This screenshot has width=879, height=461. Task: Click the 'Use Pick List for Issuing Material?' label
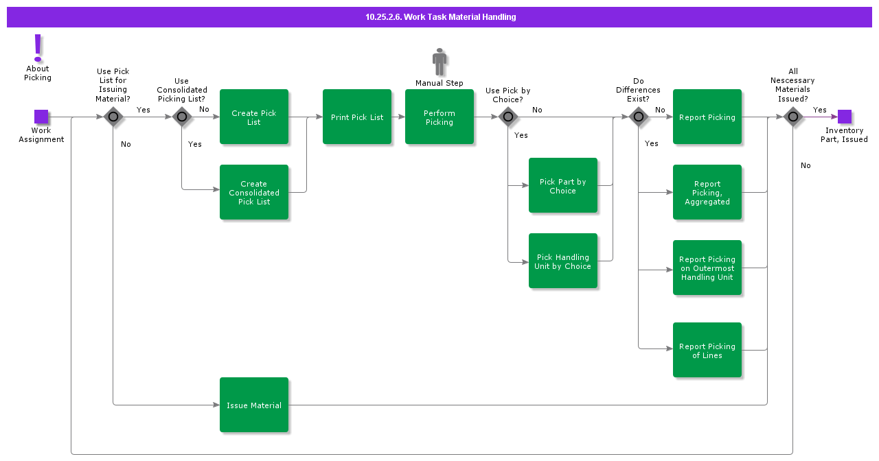tap(113, 85)
